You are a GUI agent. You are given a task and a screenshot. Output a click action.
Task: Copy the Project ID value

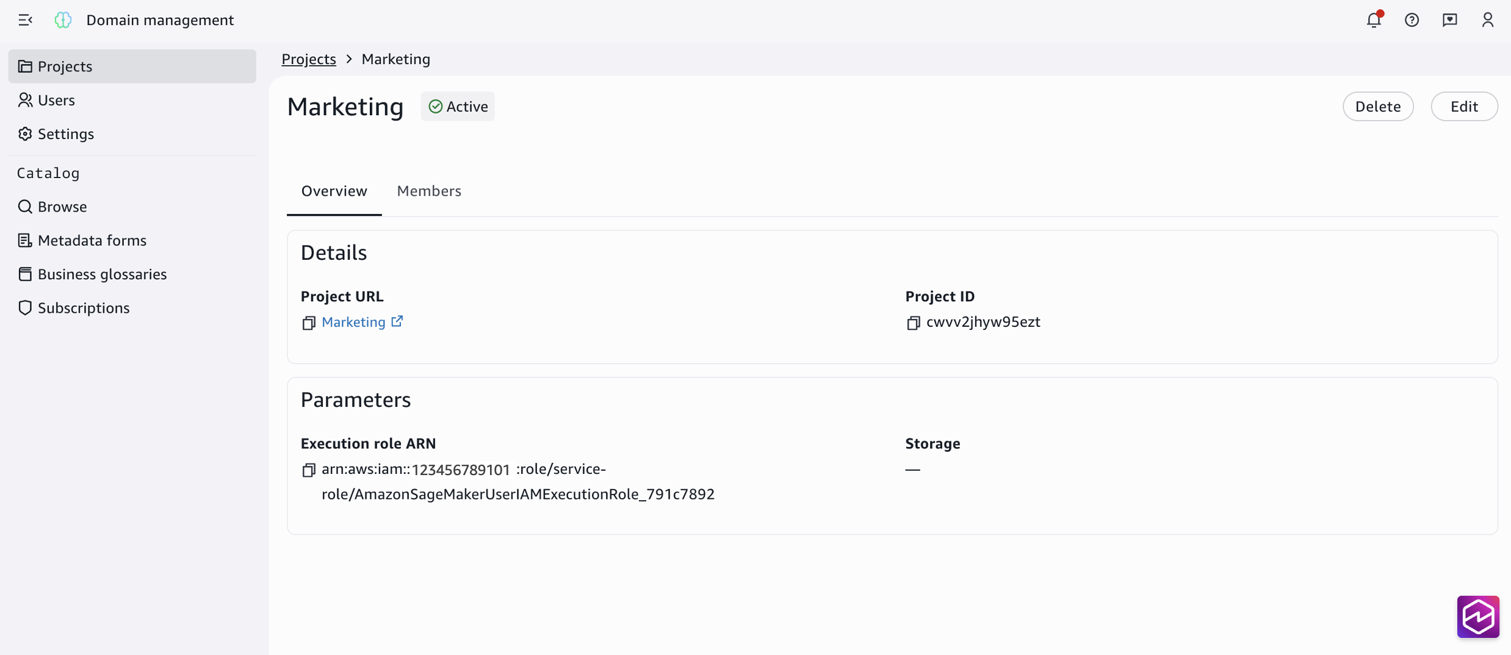(913, 323)
